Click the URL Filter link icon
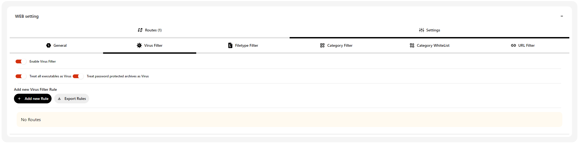The height and width of the screenshot is (145, 579). pyautogui.click(x=514, y=45)
